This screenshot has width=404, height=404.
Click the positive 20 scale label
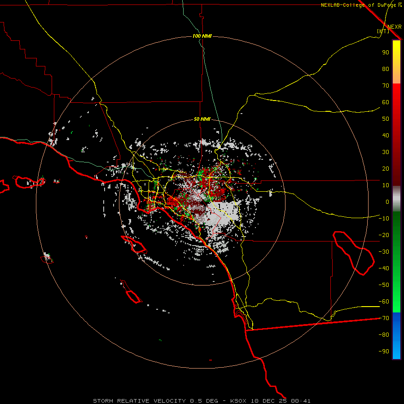click(386, 168)
